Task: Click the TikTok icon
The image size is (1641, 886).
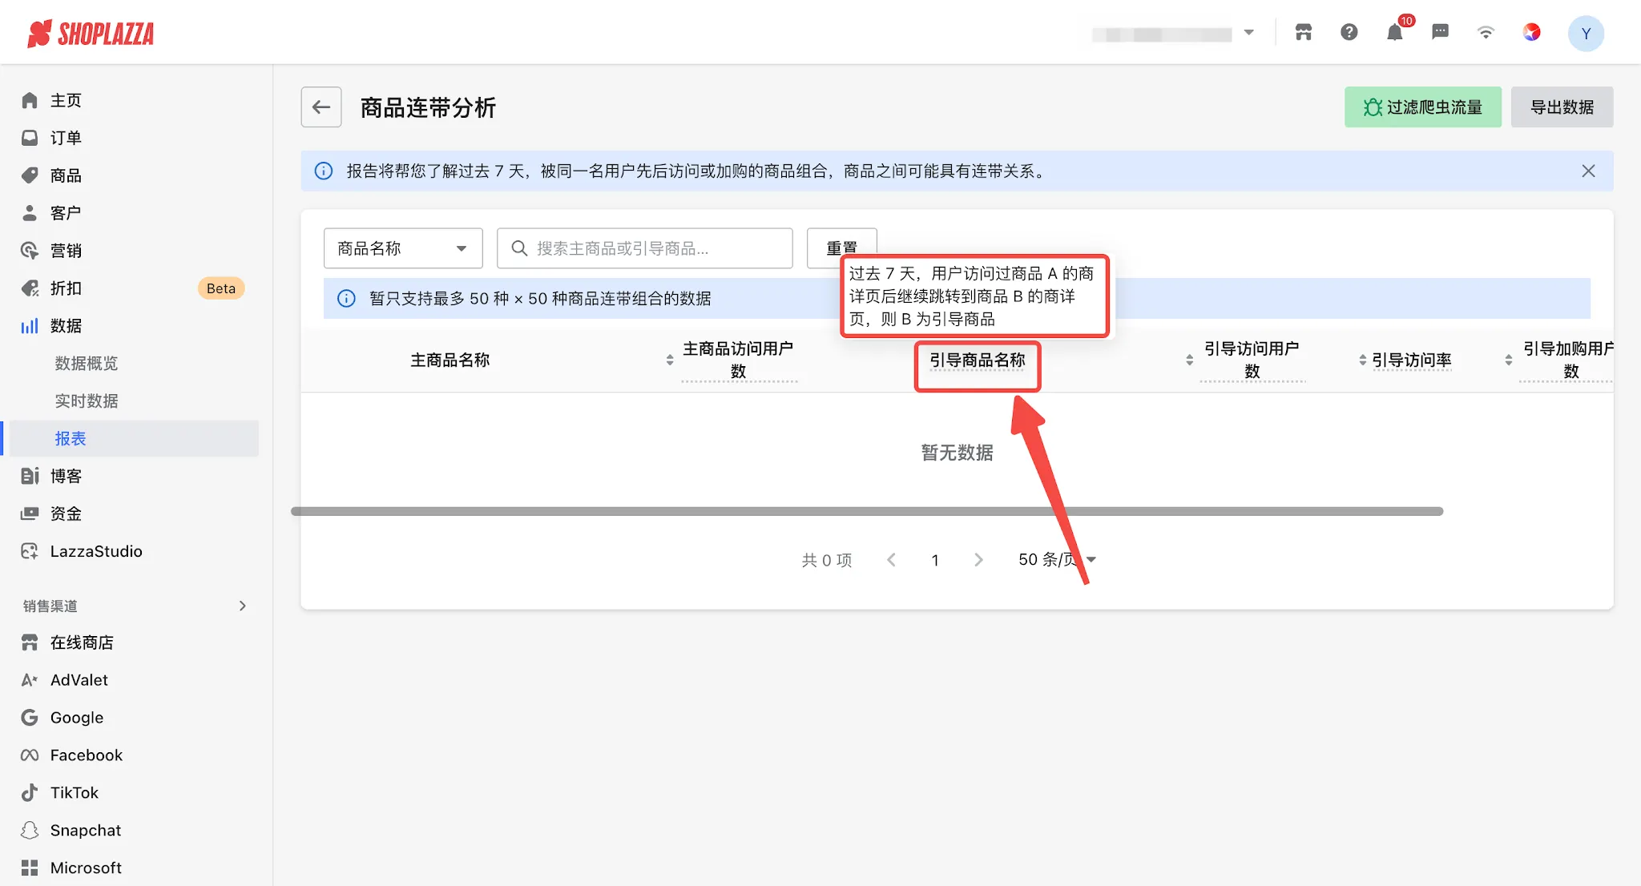Action: [x=30, y=793]
